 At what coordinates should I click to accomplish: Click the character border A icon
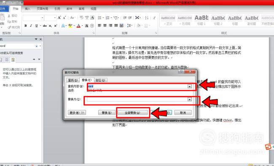point(92,18)
